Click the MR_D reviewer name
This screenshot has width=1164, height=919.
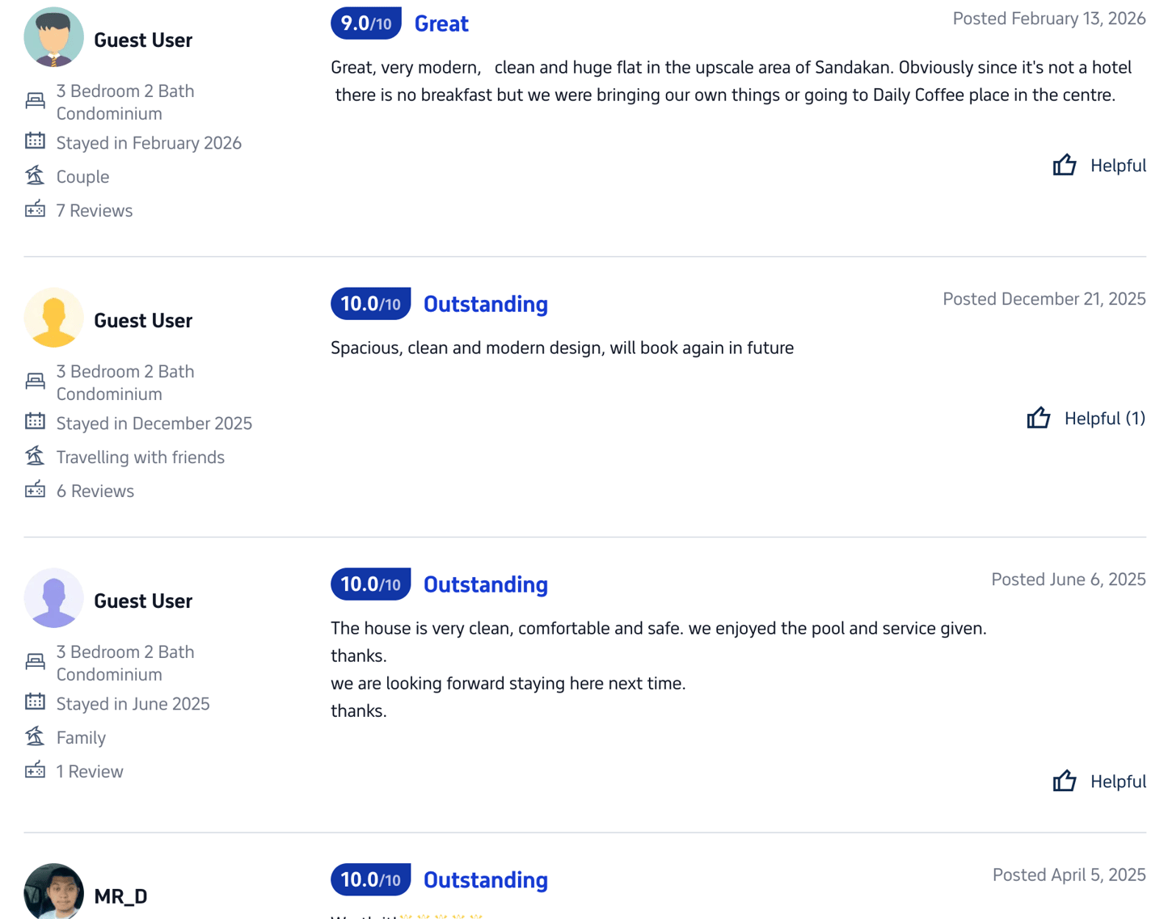pos(120,896)
